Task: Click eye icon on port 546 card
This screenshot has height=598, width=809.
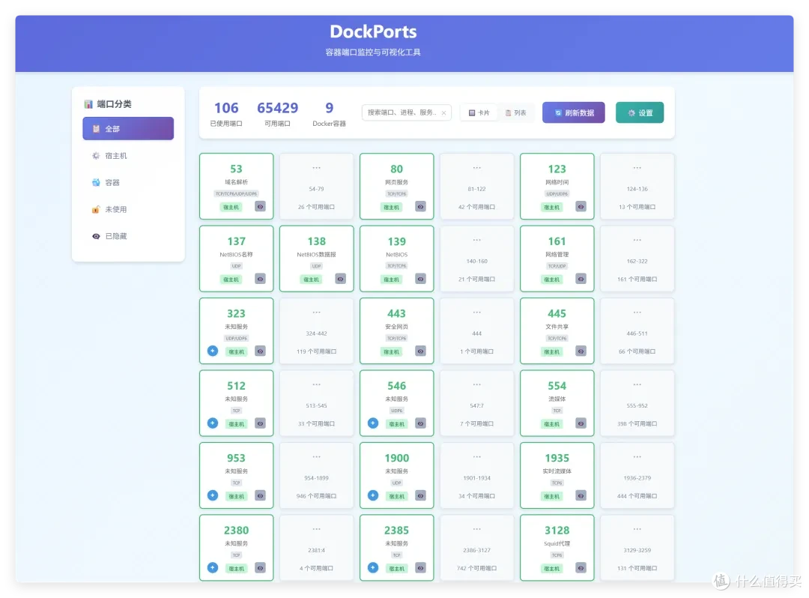Action: pyautogui.click(x=421, y=423)
